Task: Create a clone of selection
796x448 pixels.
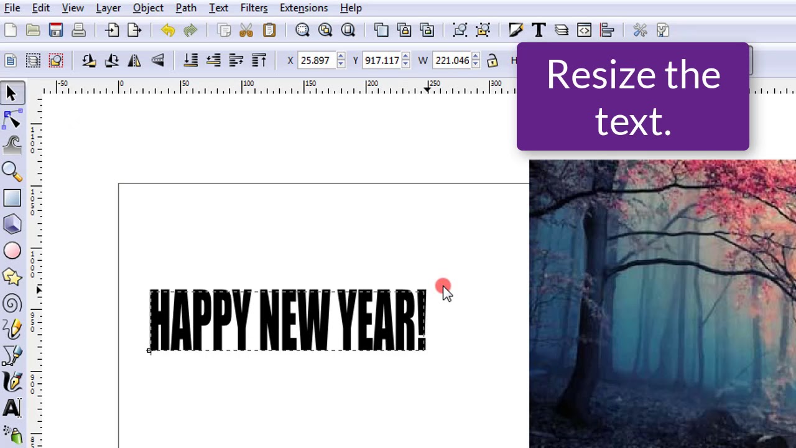Action: point(404,30)
